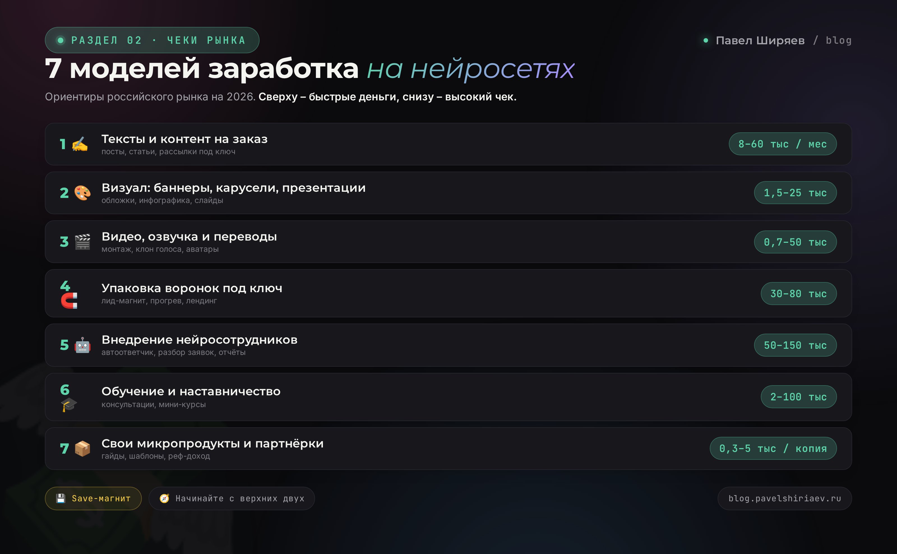Image resolution: width=897 pixels, height=554 pixels.
Task: Click the green dot in the РАЗДЕЛ 02 badge
Action: pos(61,40)
